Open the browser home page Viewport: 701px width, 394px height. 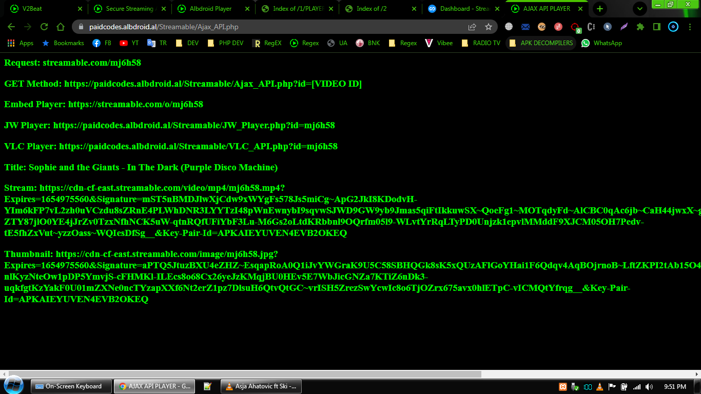tap(61, 27)
